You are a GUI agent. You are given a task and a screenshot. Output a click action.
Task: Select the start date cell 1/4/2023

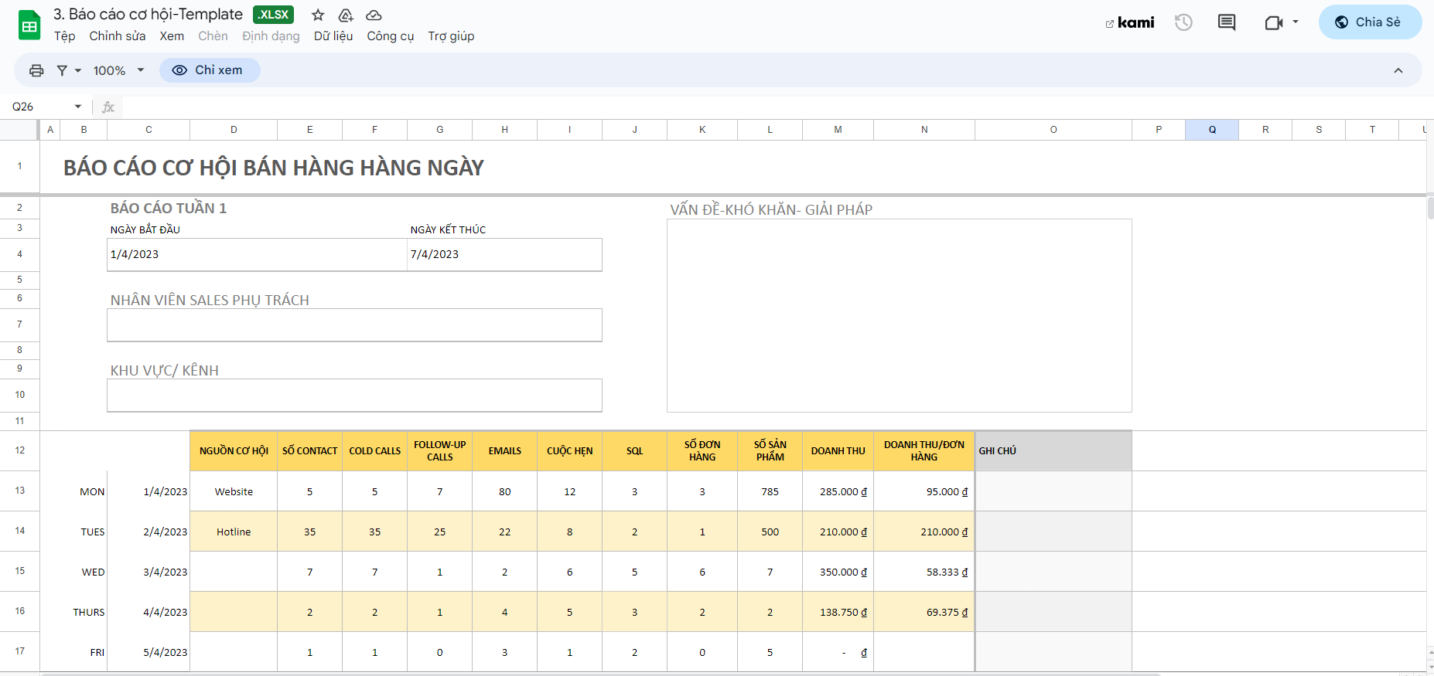(x=257, y=254)
